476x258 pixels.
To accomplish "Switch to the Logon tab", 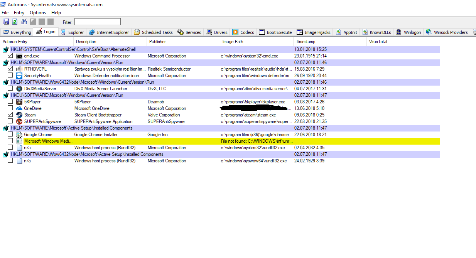I will 46,32.
